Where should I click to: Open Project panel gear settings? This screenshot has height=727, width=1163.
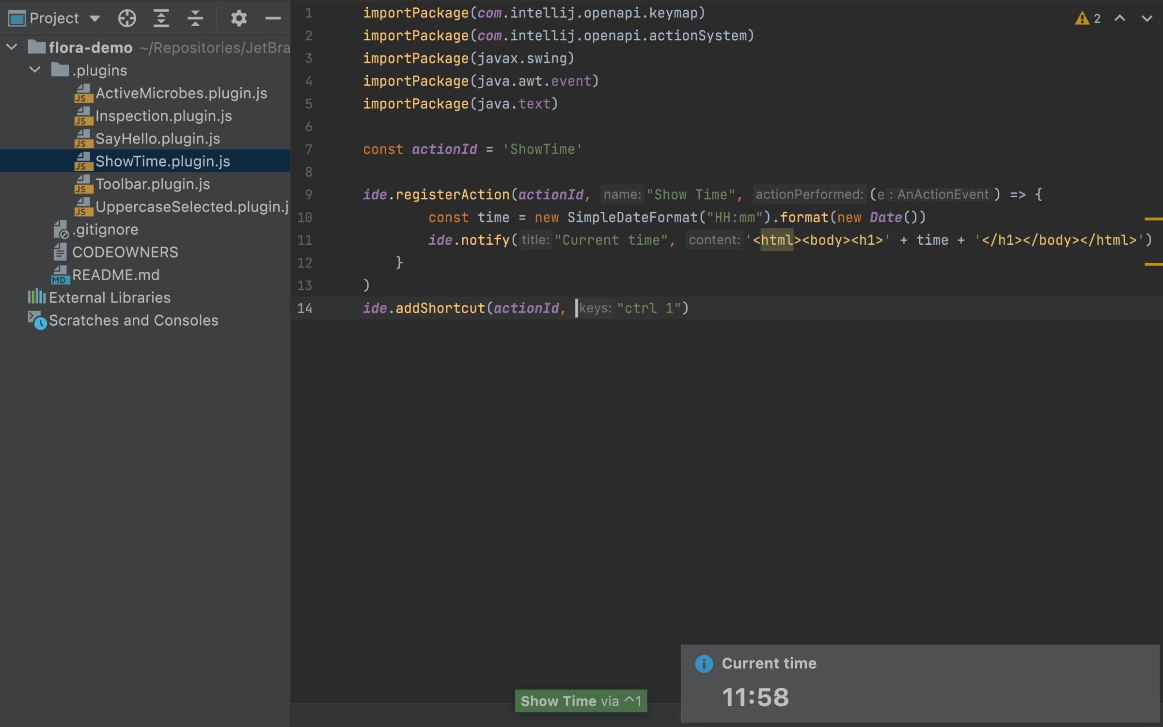[238, 18]
